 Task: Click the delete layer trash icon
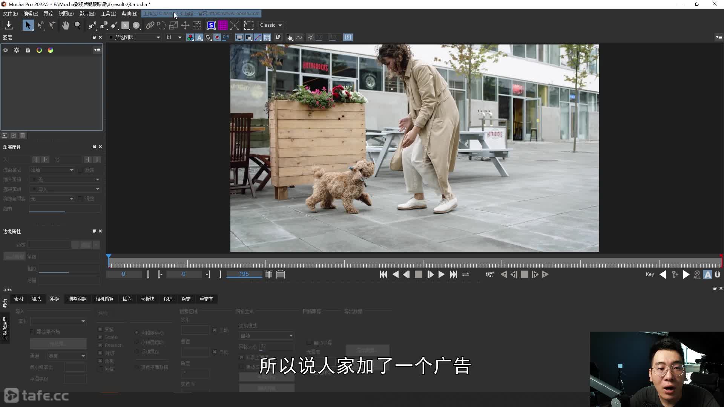pyautogui.click(x=23, y=135)
